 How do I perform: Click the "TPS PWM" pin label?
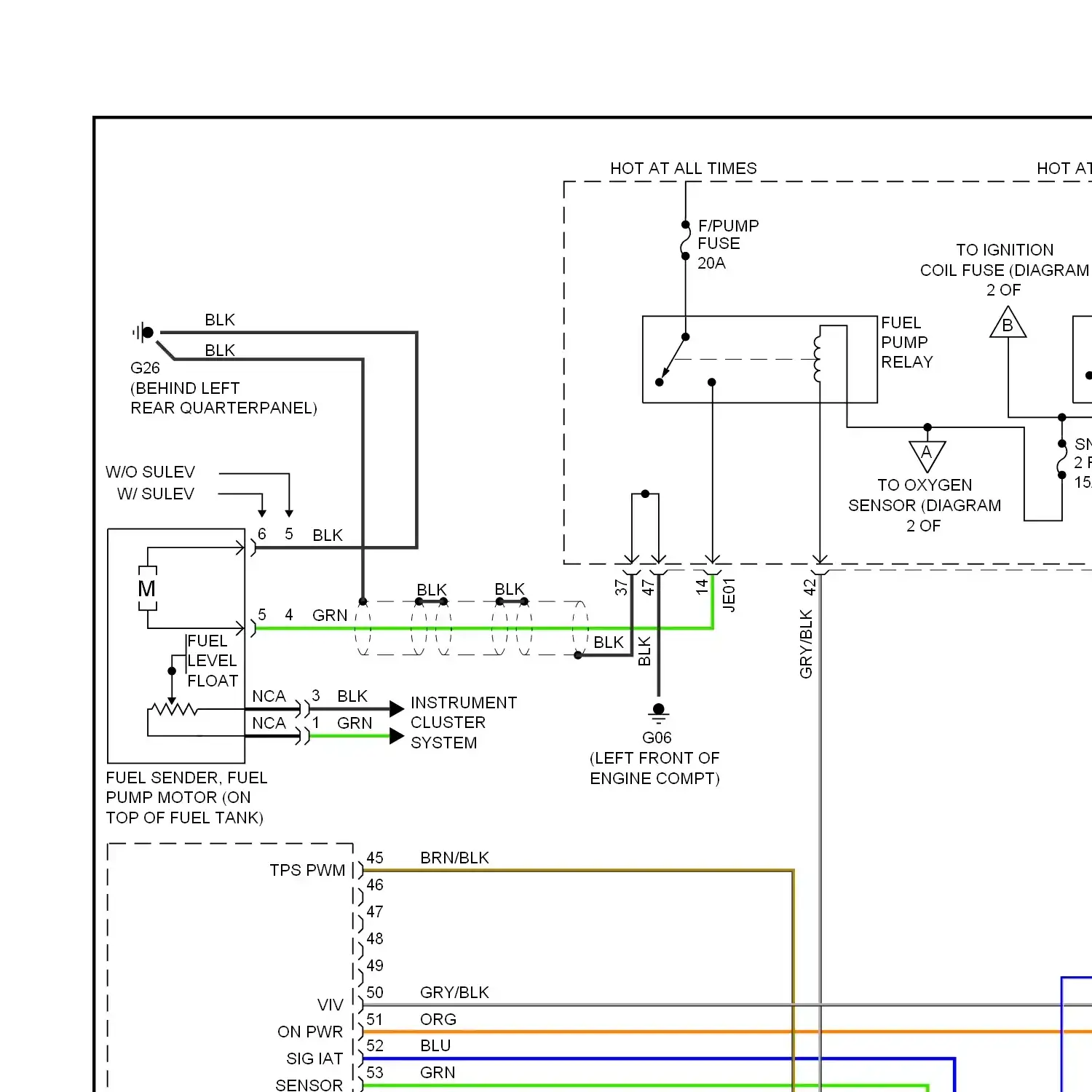tap(307, 870)
